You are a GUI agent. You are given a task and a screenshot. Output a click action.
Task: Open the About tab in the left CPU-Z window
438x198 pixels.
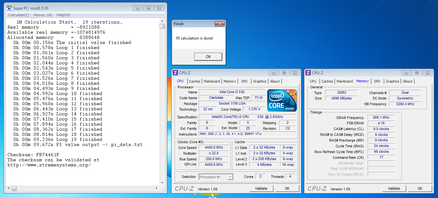click(x=275, y=81)
